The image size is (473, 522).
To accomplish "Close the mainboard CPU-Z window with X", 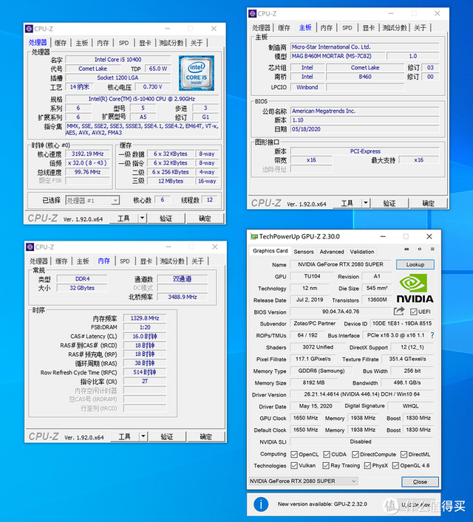I will (x=438, y=13).
